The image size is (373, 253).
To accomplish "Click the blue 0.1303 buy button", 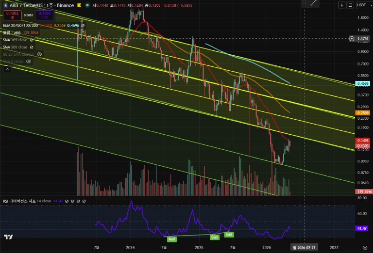I will coord(45,15).
